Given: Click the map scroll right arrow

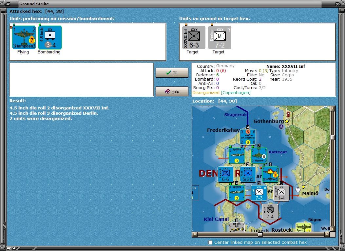Looking at the screenshot, I should [x=327, y=234].
